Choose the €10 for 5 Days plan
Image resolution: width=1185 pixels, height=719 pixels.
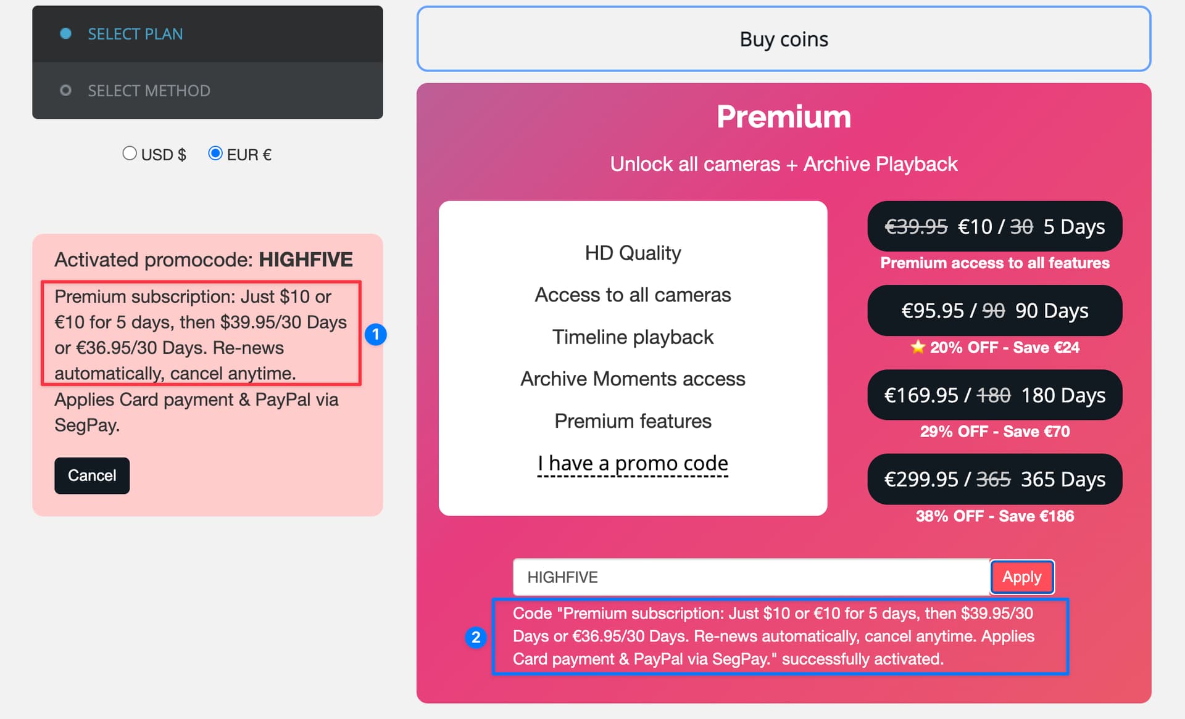coord(995,226)
